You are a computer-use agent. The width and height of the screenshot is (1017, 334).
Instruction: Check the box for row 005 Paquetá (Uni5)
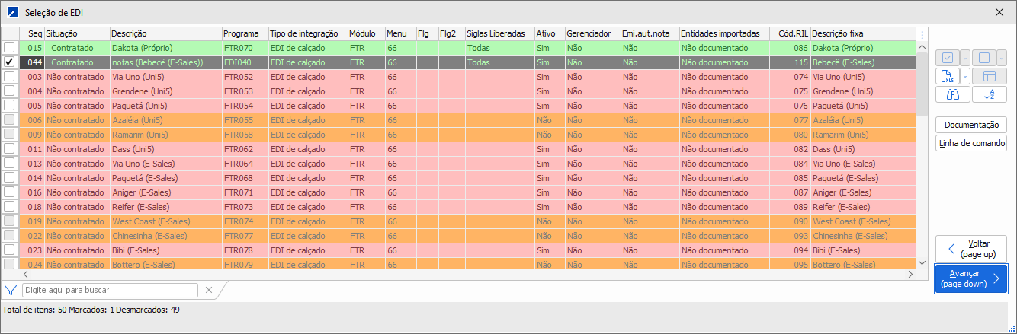[9, 105]
